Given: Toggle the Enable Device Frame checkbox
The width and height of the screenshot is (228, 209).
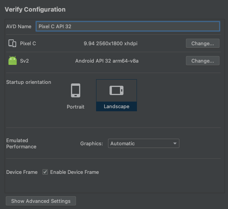Looking at the screenshot, I should (45, 172).
